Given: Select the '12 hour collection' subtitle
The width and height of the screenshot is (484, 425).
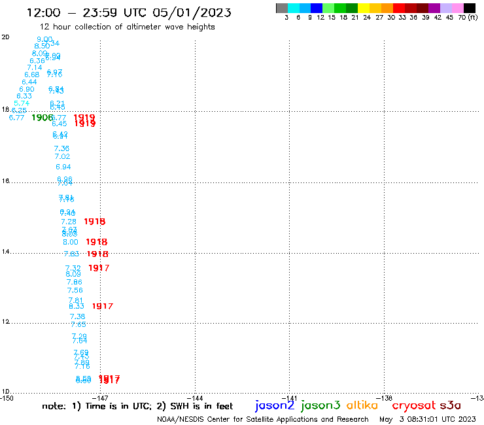Looking at the screenshot, I should pyautogui.click(x=127, y=27).
